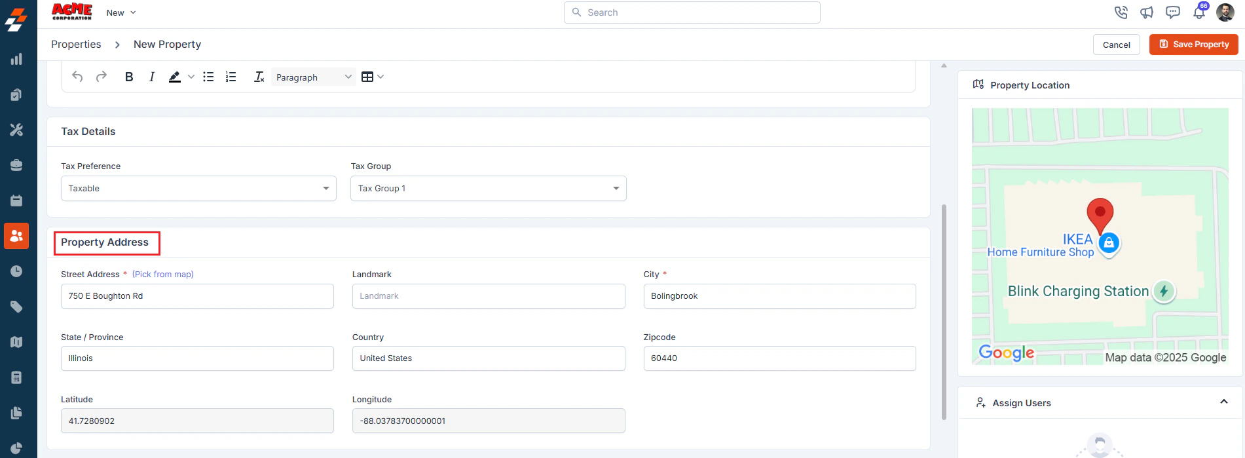Click the sidebar clipboard documents icon
1245x458 pixels.
[x=16, y=95]
